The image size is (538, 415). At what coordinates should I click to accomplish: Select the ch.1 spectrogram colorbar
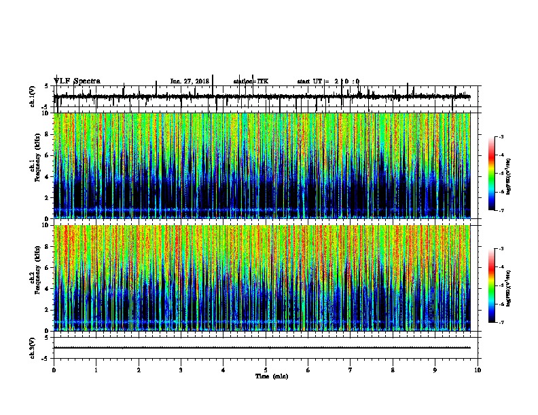(491, 174)
